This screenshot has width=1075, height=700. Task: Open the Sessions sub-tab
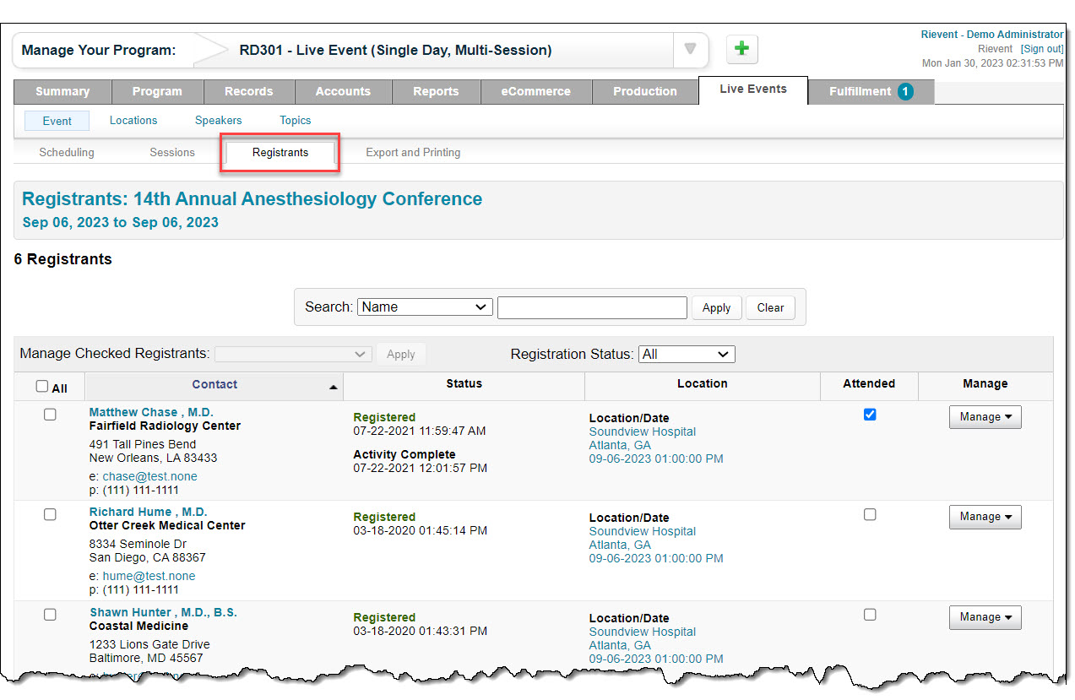172,153
